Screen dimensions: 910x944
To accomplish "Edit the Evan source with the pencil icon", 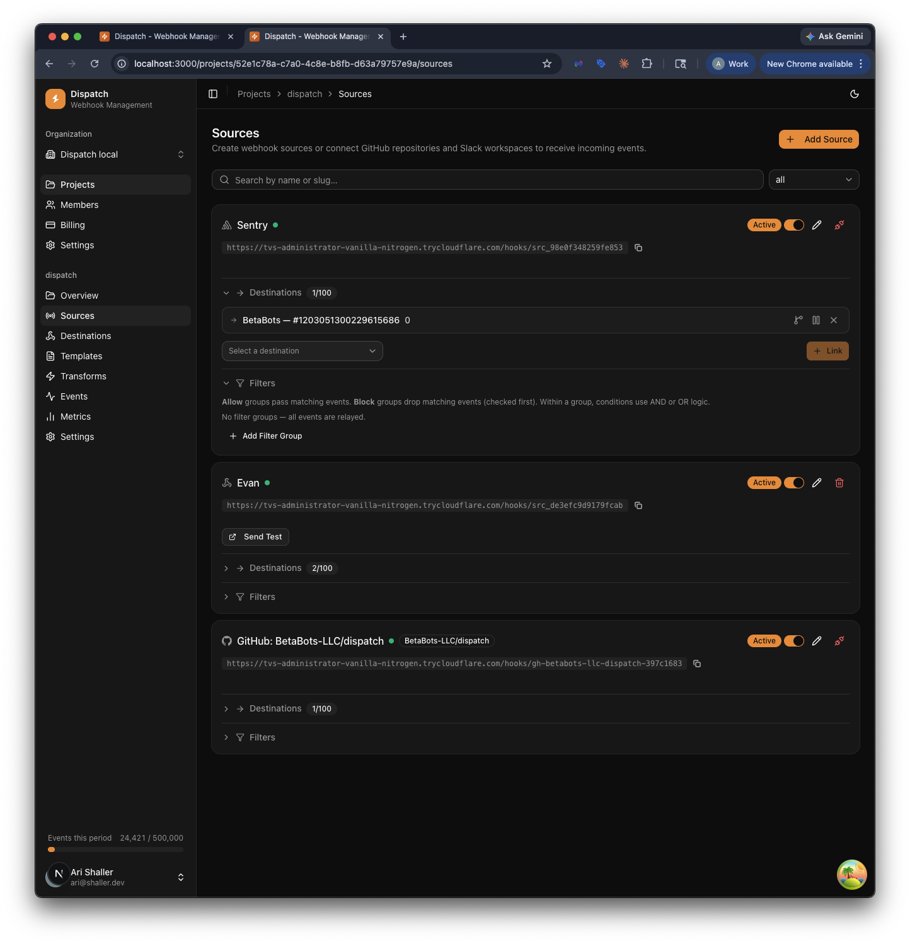I will [x=817, y=483].
